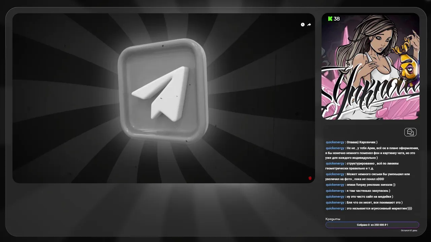Click username before 'я там частенько закупасюь'
Viewport: 431px width, 242px height.
tap(335, 191)
